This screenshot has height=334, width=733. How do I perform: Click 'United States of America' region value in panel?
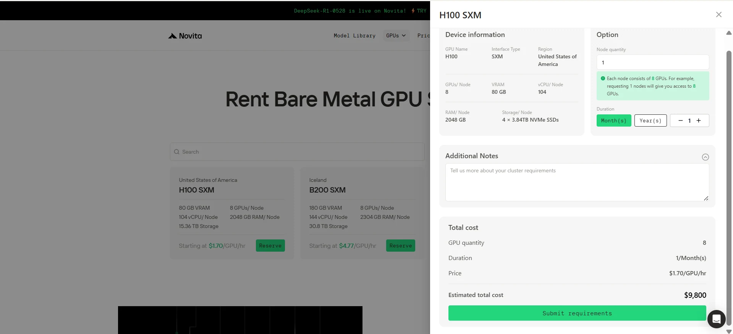tap(557, 60)
